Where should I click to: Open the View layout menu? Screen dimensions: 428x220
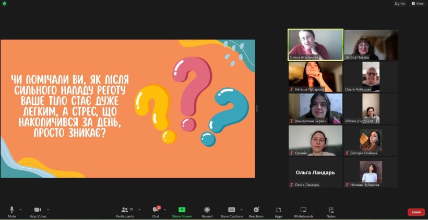coord(418,4)
